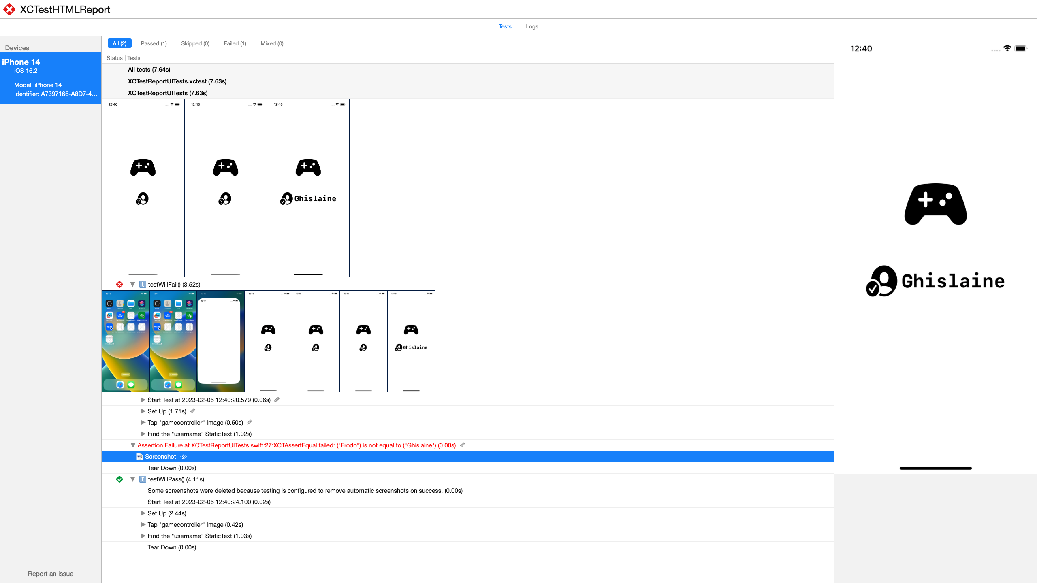
Task: Click the XCTestReportUITests.xctest tree item
Action: click(x=177, y=81)
